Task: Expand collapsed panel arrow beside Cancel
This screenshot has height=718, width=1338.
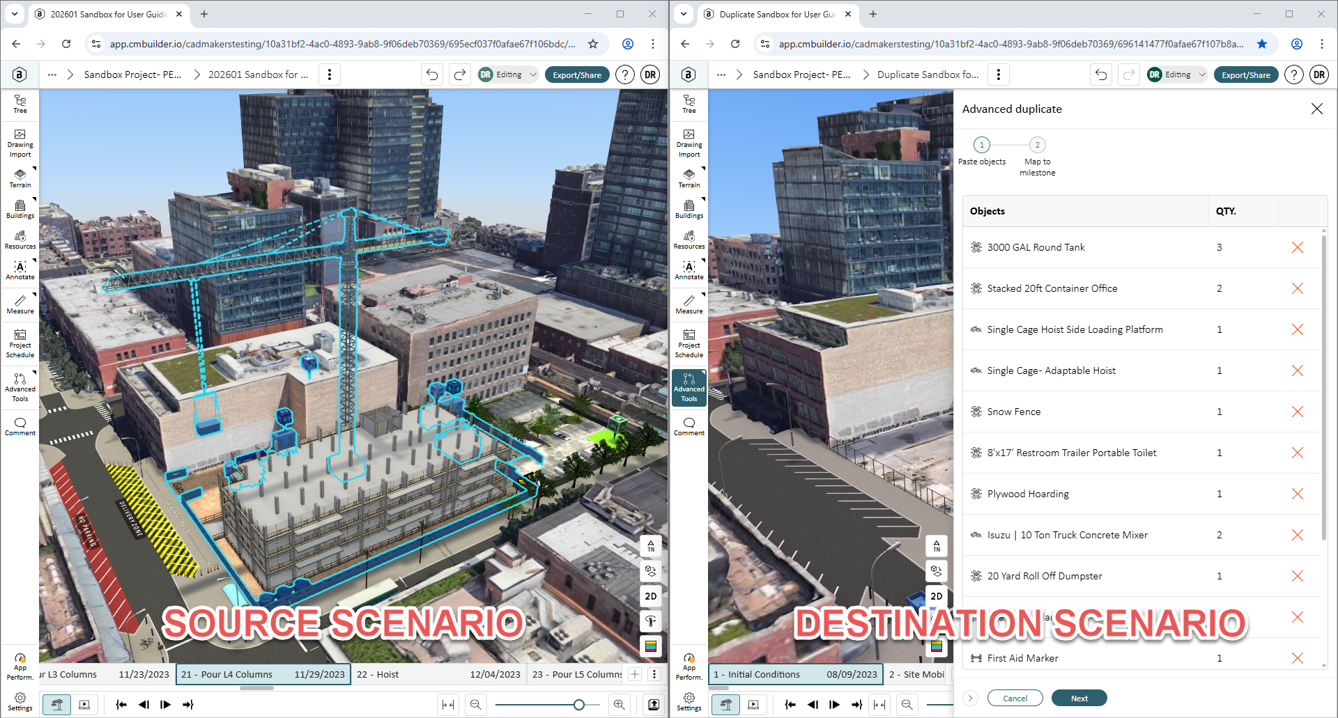Action: (x=970, y=699)
